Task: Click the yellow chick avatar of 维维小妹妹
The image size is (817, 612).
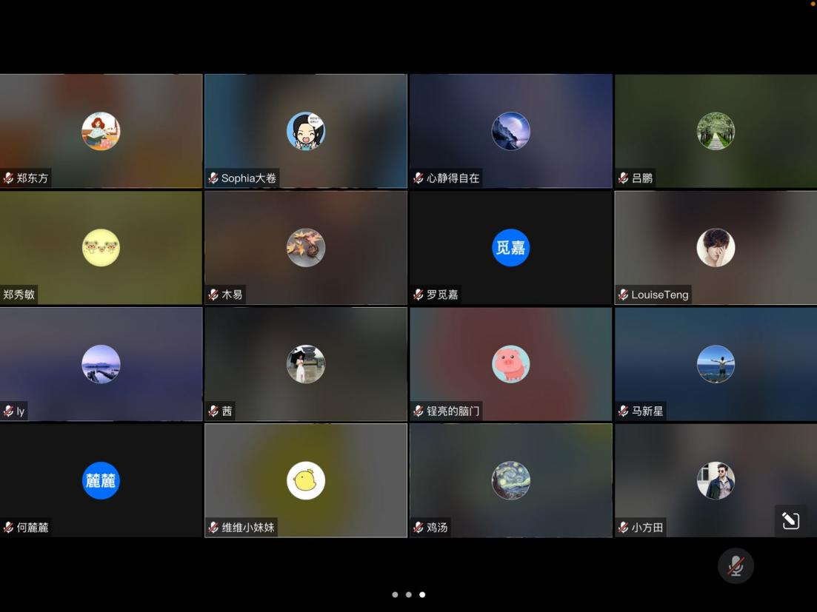Action: point(306,480)
